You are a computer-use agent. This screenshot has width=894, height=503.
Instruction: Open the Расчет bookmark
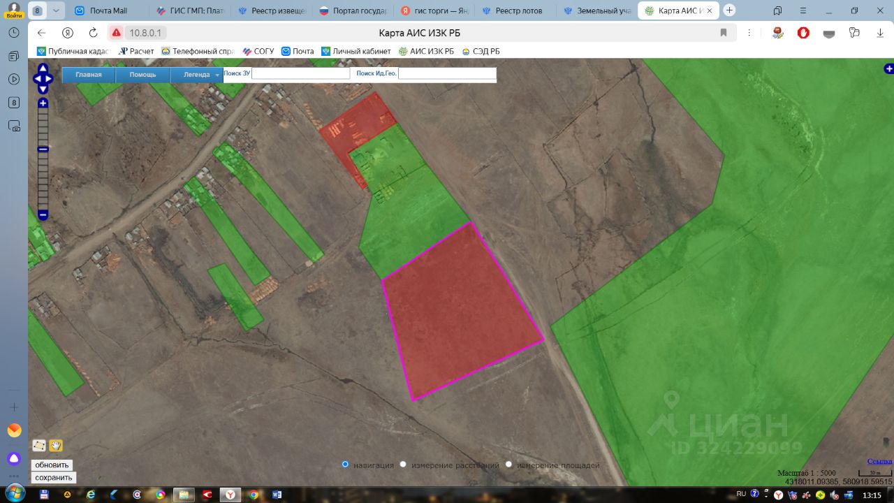pyautogui.click(x=136, y=51)
